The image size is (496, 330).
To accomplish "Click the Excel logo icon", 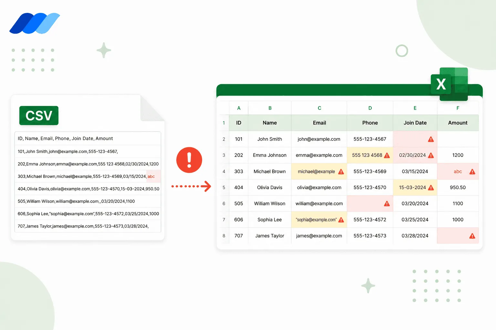I will point(449,84).
